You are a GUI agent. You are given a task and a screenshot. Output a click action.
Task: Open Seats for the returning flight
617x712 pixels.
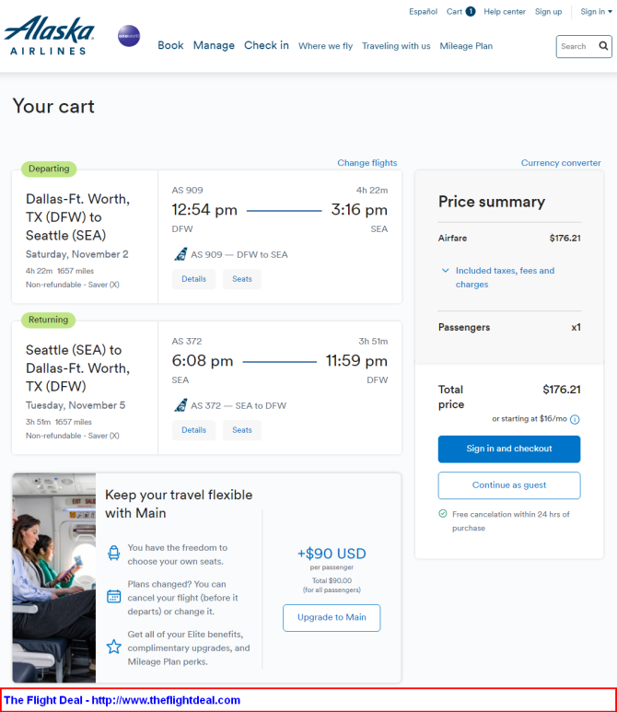242,430
